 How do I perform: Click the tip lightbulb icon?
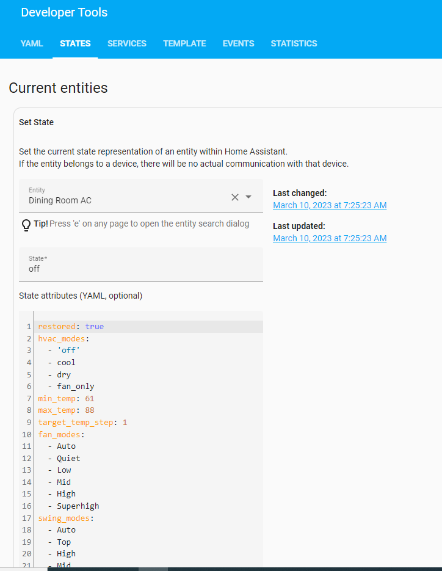click(26, 224)
